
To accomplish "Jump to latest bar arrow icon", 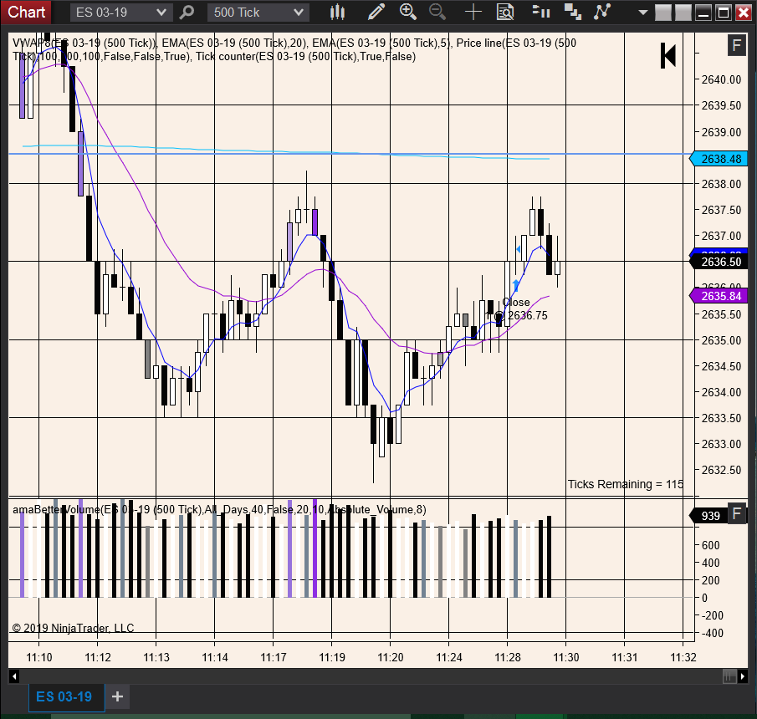I will (668, 55).
